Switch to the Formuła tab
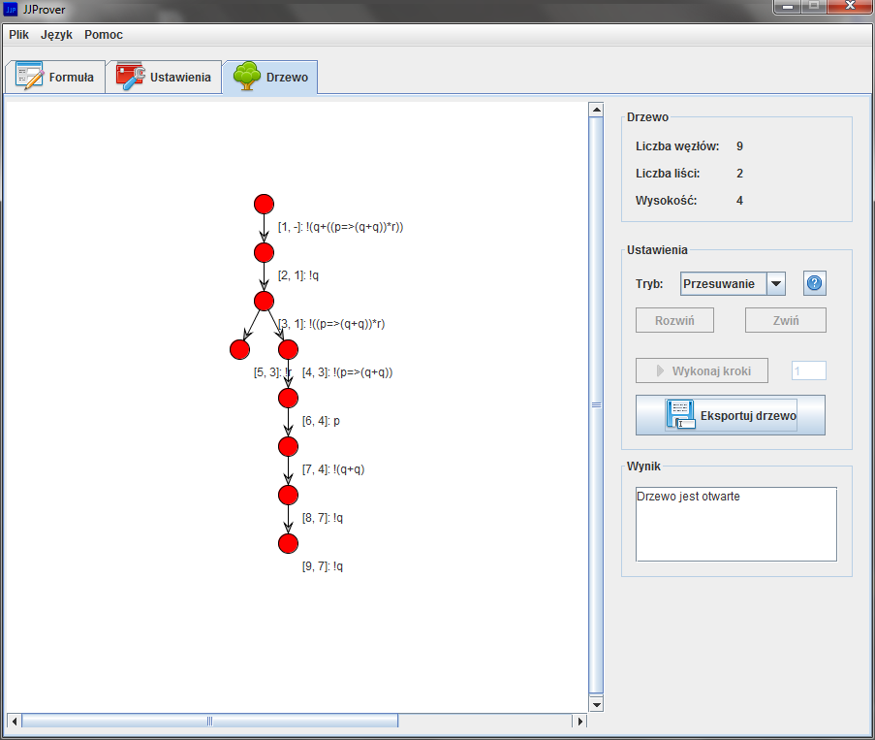This screenshot has height=740, width=875. [55, 78]
